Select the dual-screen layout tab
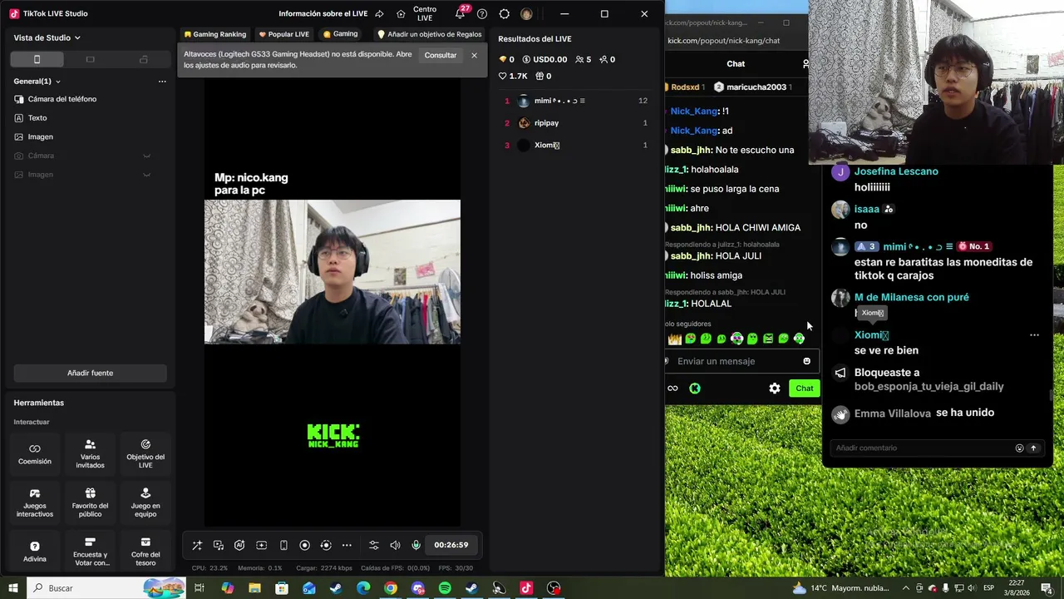Image resolution: width=1064 pixels, height=599 pixels. (143, 59)
